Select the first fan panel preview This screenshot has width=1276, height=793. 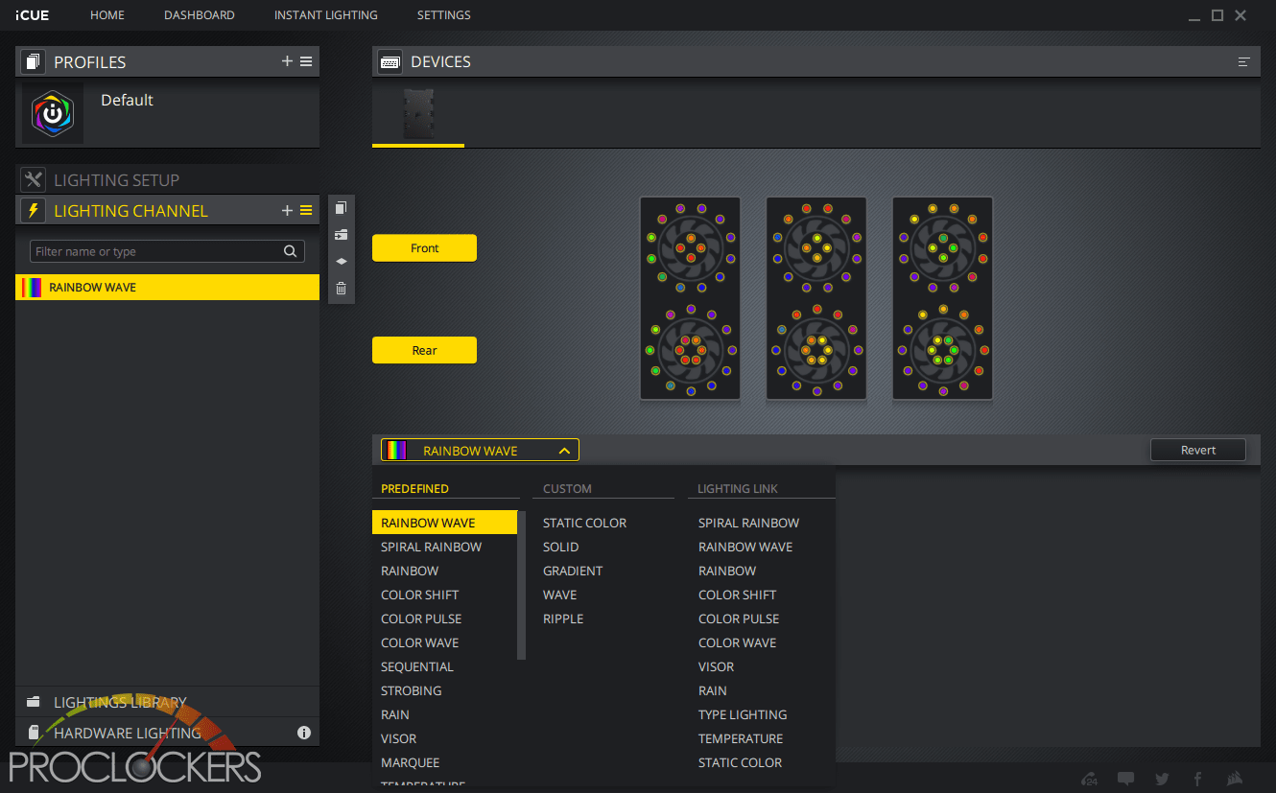[690, 298]
